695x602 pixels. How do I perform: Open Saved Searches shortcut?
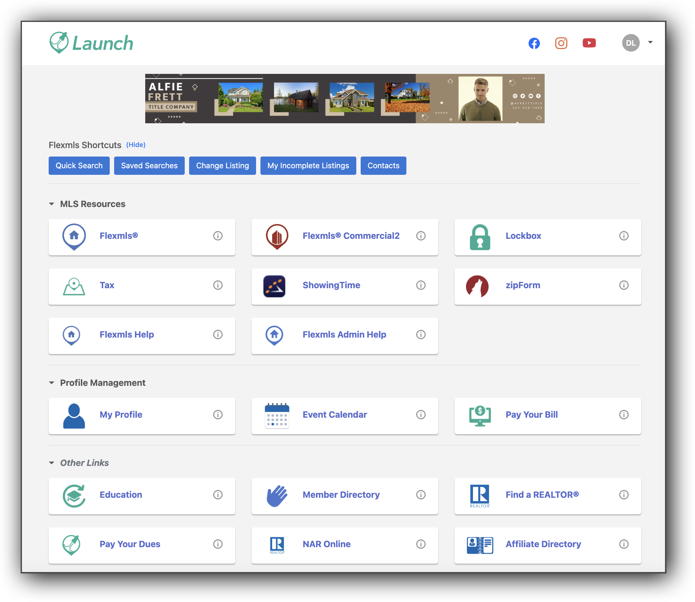[149, 166]
